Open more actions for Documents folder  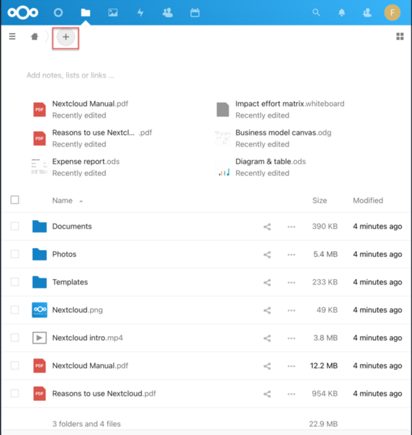291,227
